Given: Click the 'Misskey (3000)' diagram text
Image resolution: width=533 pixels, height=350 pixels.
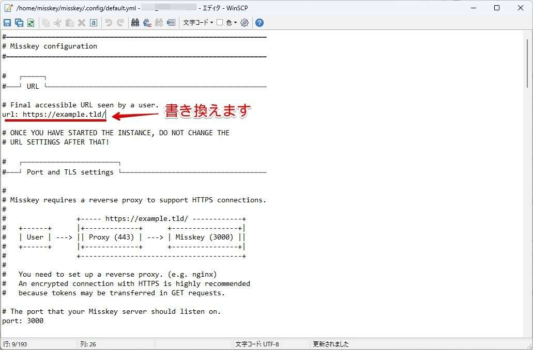Looking at the screenshot, I should (x=204, y=237).
